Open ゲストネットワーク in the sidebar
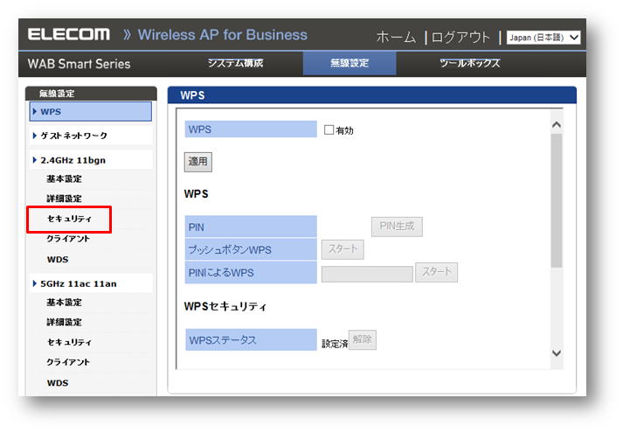Viewport: 623px width, 433px height. tap(91, 136)
